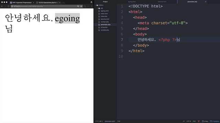220x123 pixels.
Task: Click UTF-8 encoding selector
Action: coord(189,121)
